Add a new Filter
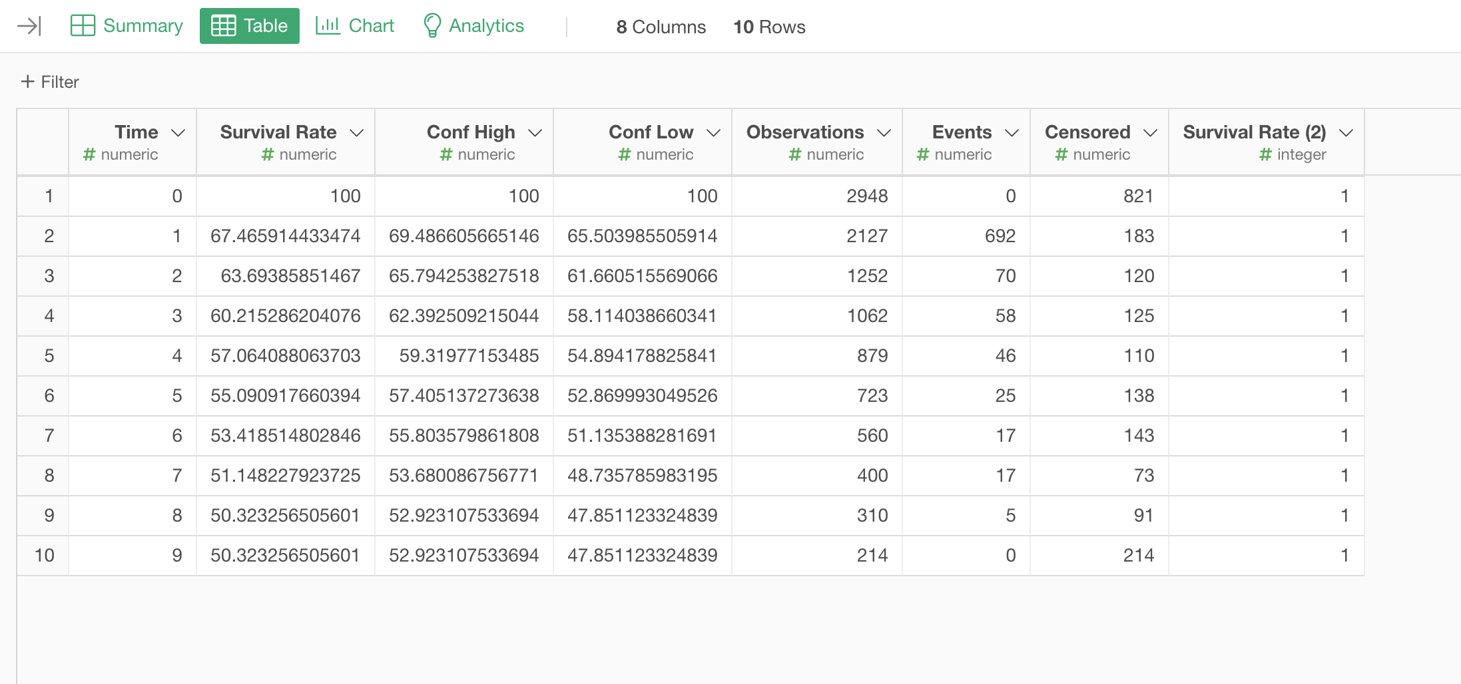 point(51,82)
